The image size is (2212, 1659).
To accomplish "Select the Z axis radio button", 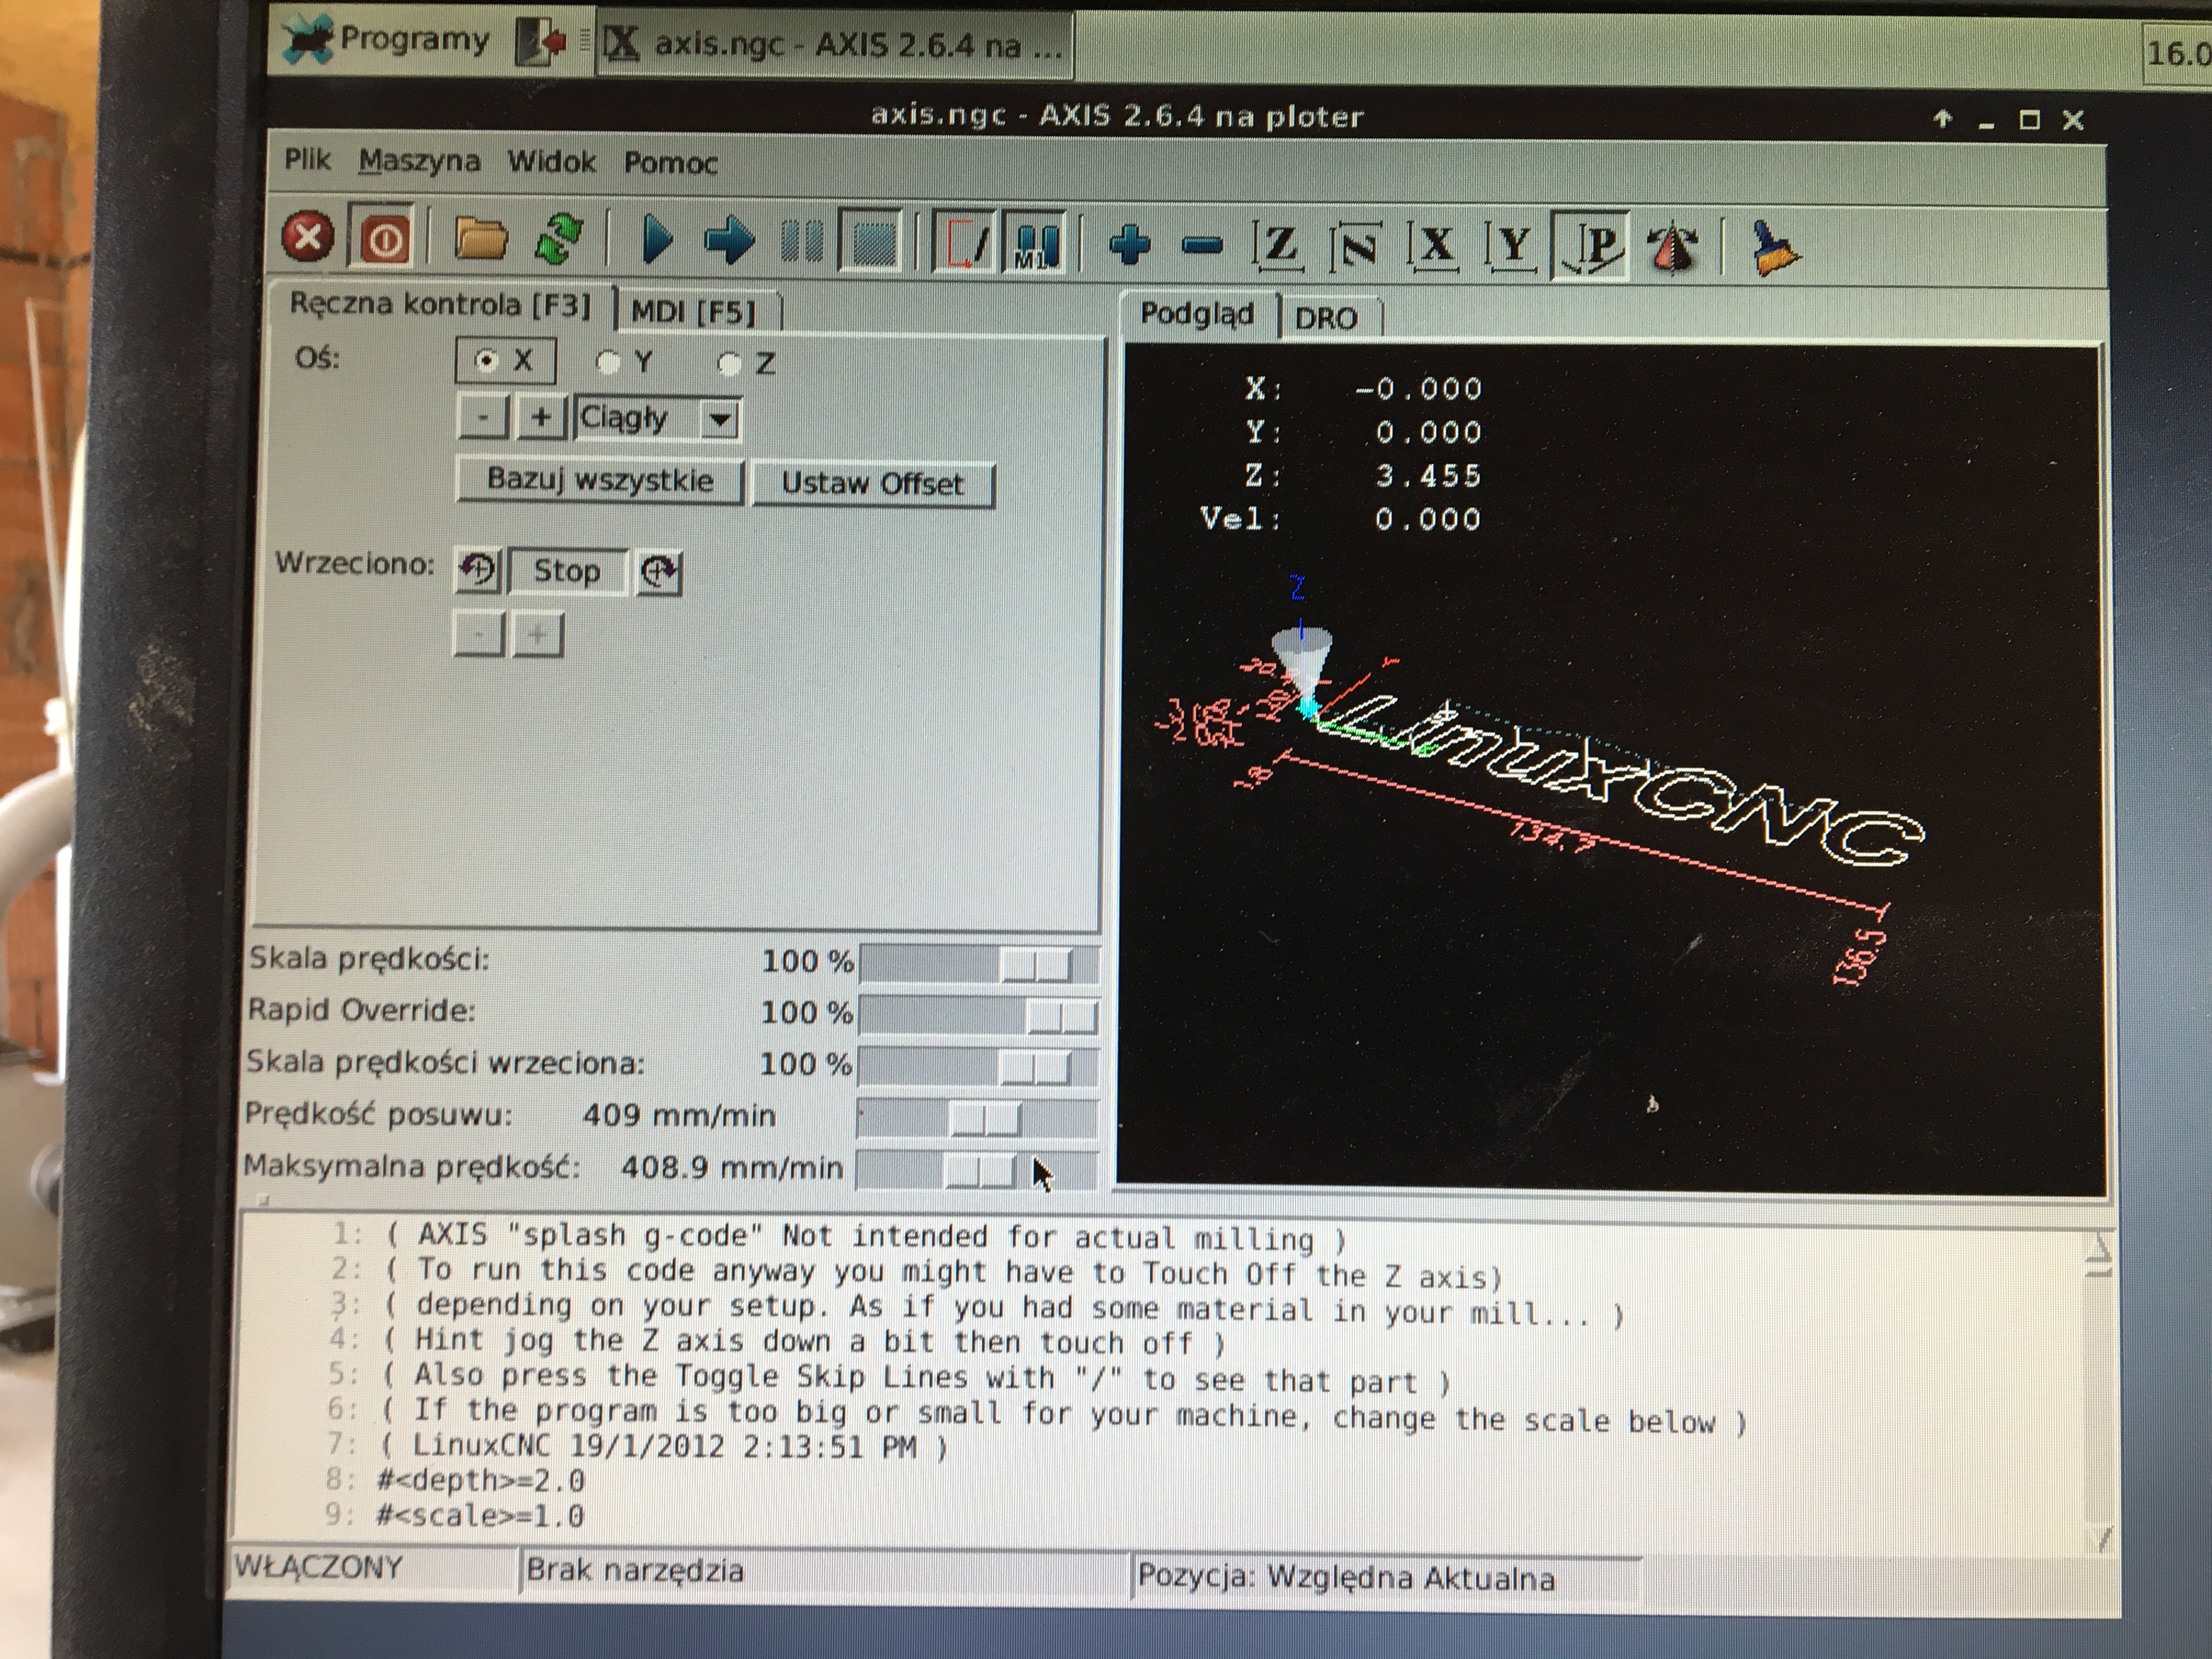I will pyautogui.click(x=747, y=364).
